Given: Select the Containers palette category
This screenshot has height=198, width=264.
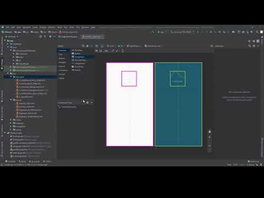Looking at the screenshot, I should (63, 70).
